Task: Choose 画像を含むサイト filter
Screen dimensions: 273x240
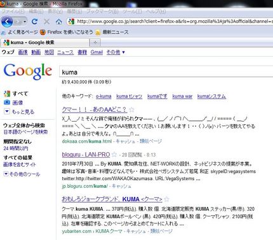Action: coord(20,164)
